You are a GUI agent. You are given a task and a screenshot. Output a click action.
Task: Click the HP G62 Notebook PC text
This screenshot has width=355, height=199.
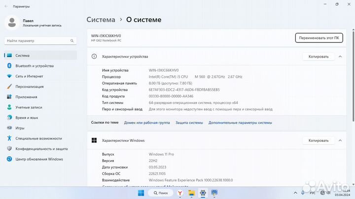pyautogui.click(x=106, y=40)
